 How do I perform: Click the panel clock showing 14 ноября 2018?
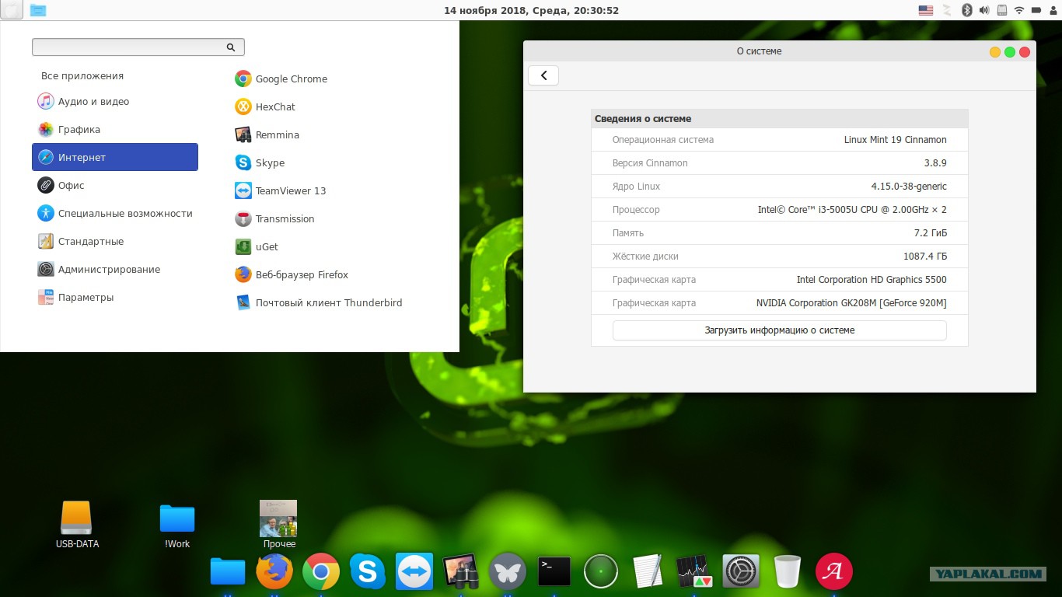coord(531,10)
